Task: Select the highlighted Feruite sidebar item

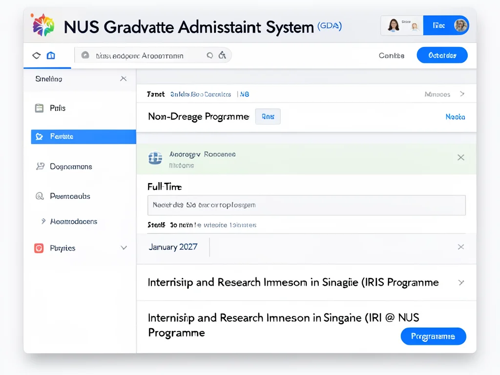Action: click(x=83, y=137)
